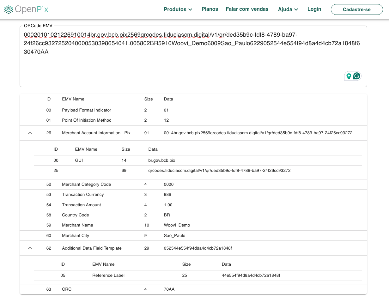Click the green lightbulb suggestions icon

pos(349,76)
